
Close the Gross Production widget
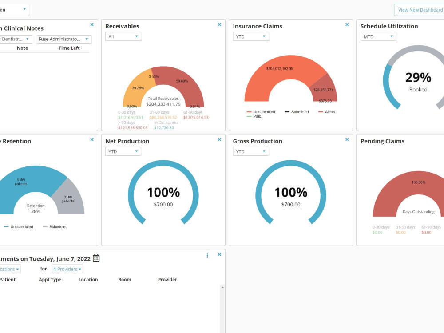pyautogui.click(x=347, y=139)
